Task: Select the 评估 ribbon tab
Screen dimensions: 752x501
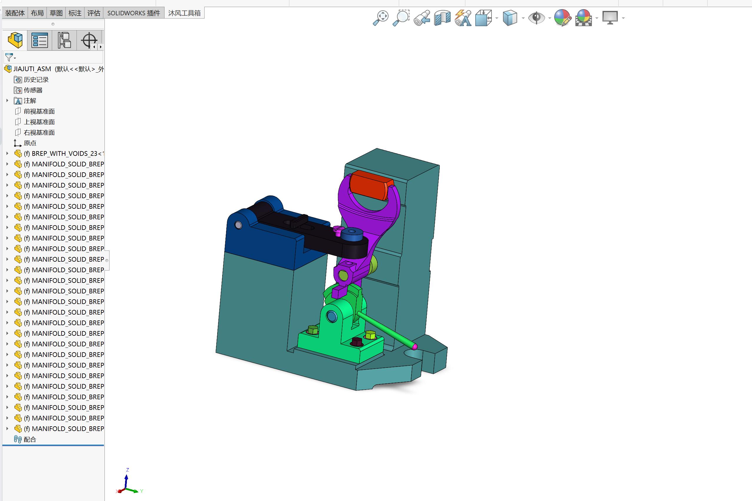Action: [94, 13]
